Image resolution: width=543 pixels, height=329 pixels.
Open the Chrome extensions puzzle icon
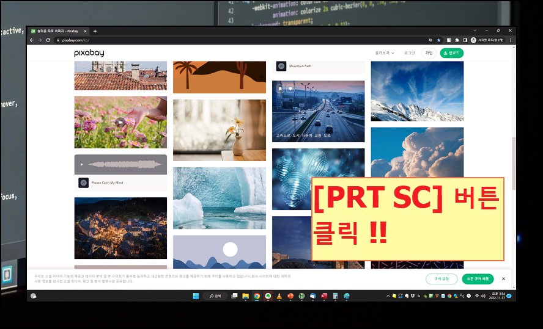pyautogui.click(x=457, y=40)
